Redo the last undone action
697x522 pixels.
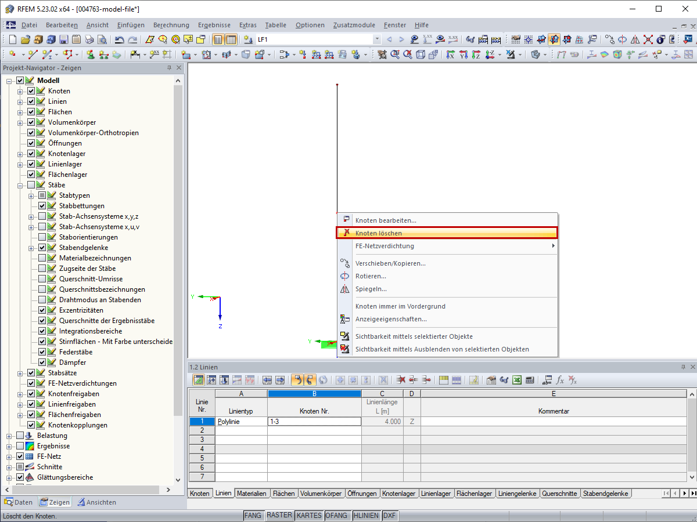pos(132,39)
